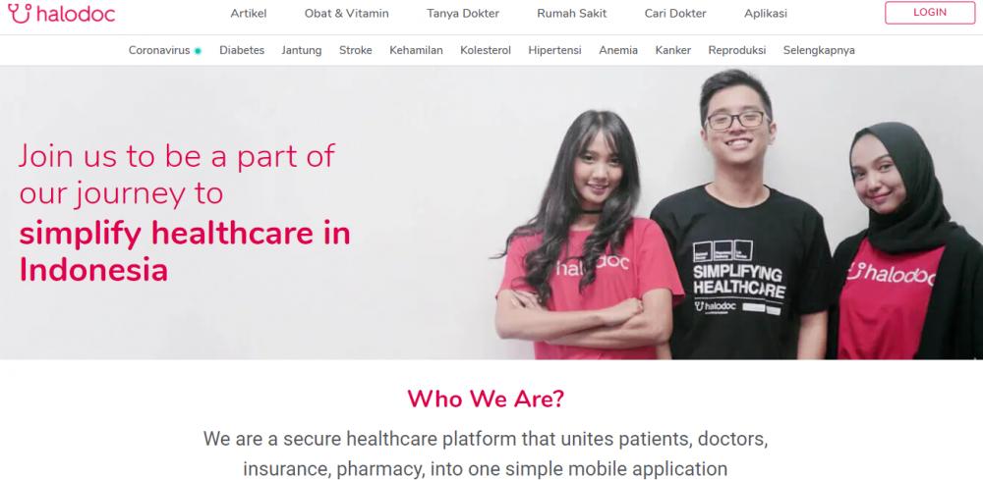Select the Aplikasi menu item

tap(766, 13)
